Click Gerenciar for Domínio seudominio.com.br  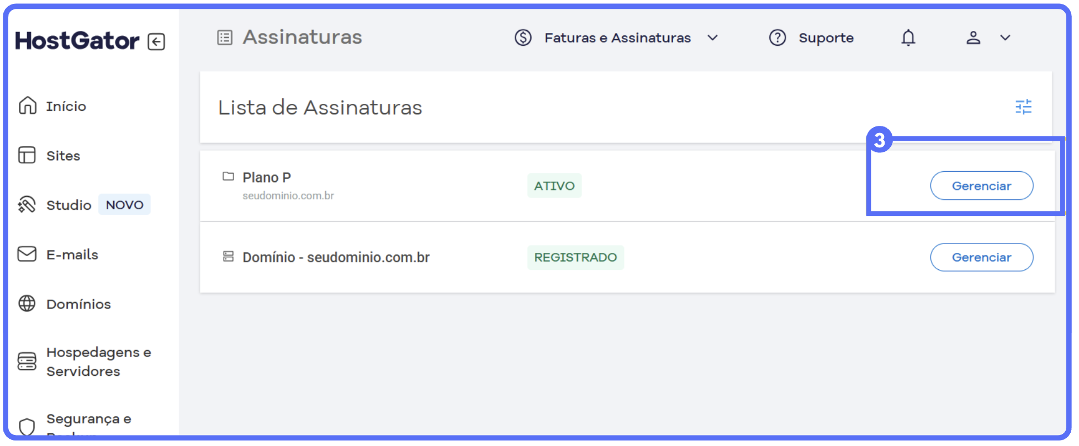click(981, 257)
